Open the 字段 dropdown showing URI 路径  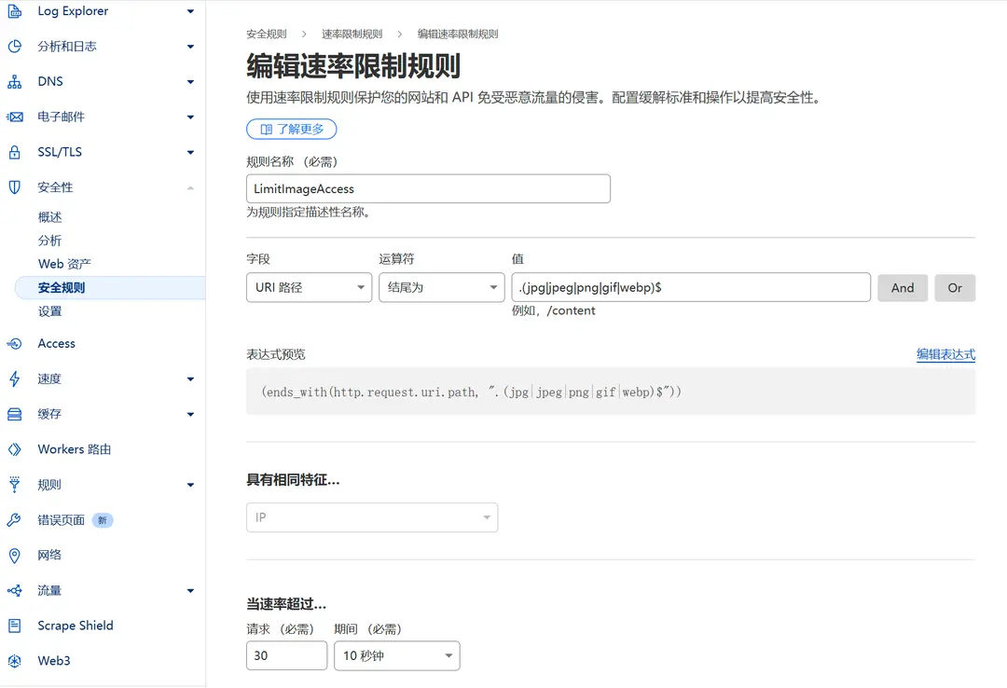click(309, 288)
